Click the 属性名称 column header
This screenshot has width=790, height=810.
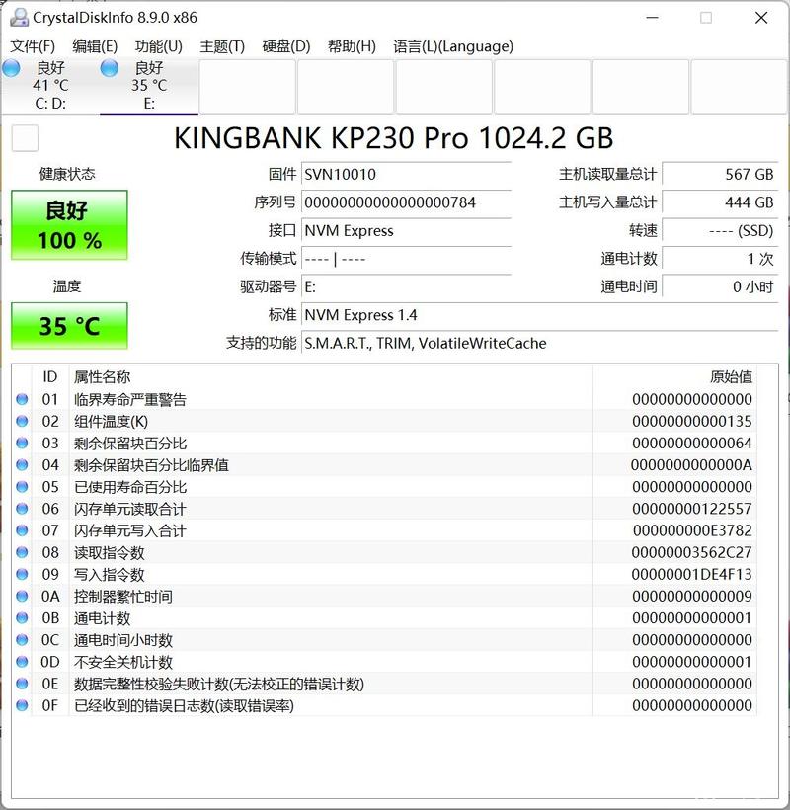[x=331, y=376]
